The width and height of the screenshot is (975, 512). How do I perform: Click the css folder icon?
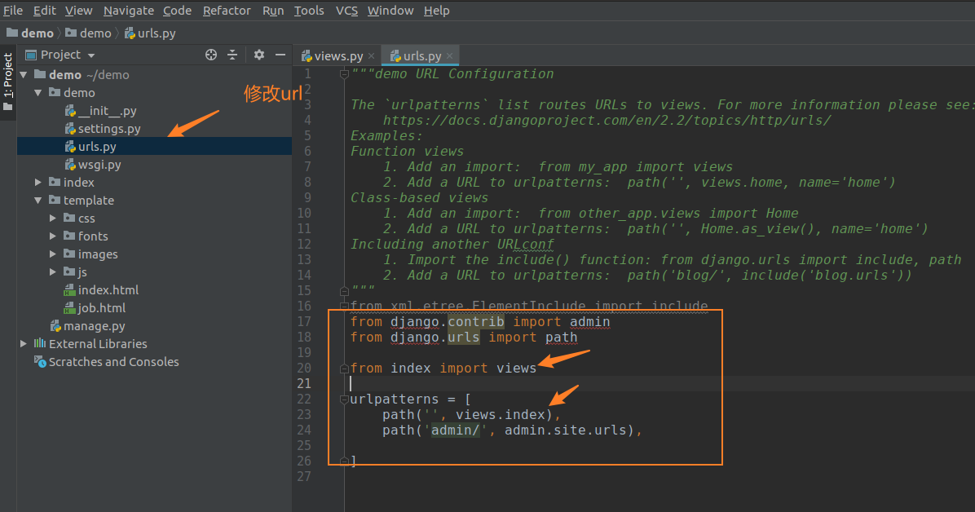coord(69,218)
